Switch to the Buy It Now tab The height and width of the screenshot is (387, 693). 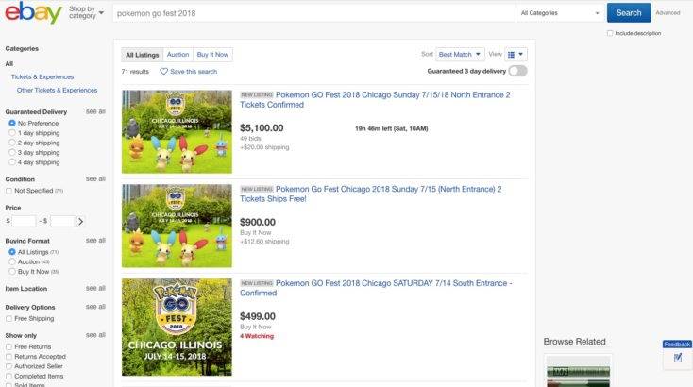tap(212, 55)
